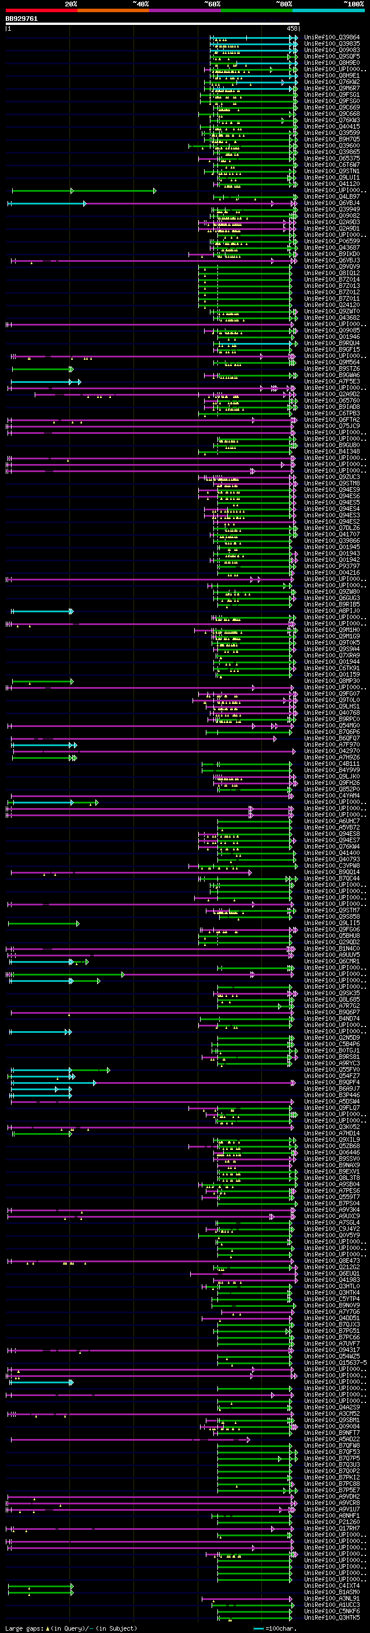Select the label UniRef100_A7F5E3
The height and width of the screenshot is (1633, 370).
click(x=332, y=381)
